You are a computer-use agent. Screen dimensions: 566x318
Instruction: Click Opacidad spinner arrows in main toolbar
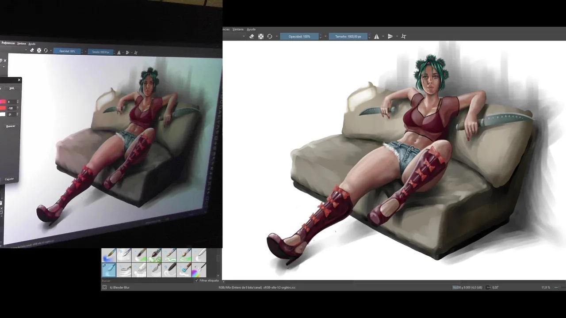click(x=321, y=36)
